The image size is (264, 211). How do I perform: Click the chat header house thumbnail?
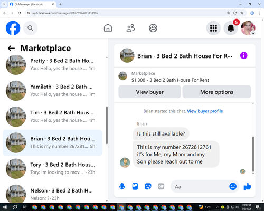pos(127,55)
